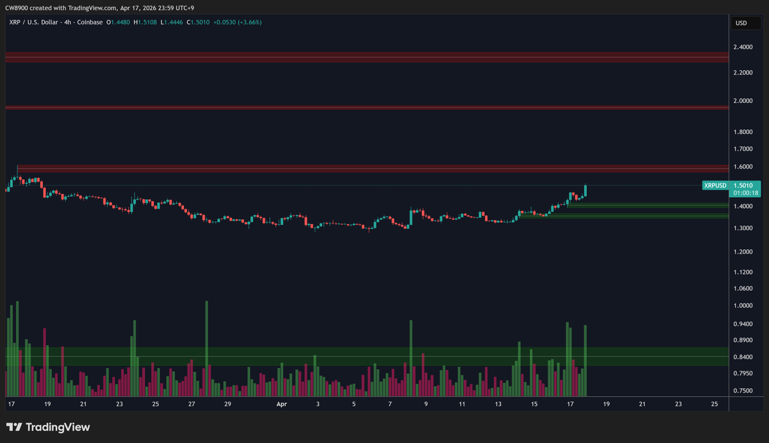
Task: Click the 2.4000 level on the price scale
Action: [743, 47]
